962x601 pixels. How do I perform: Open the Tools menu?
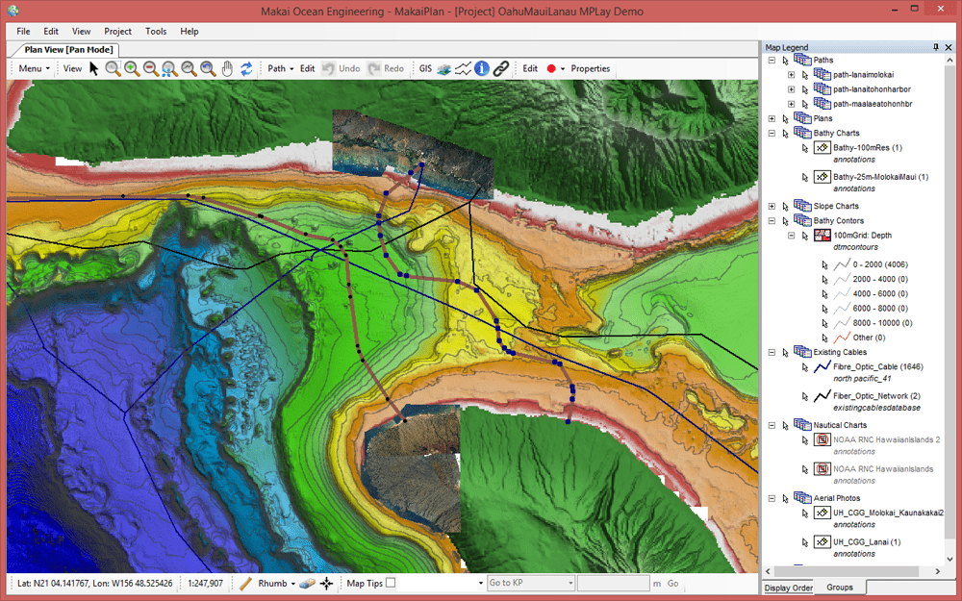tap(156, 31)
